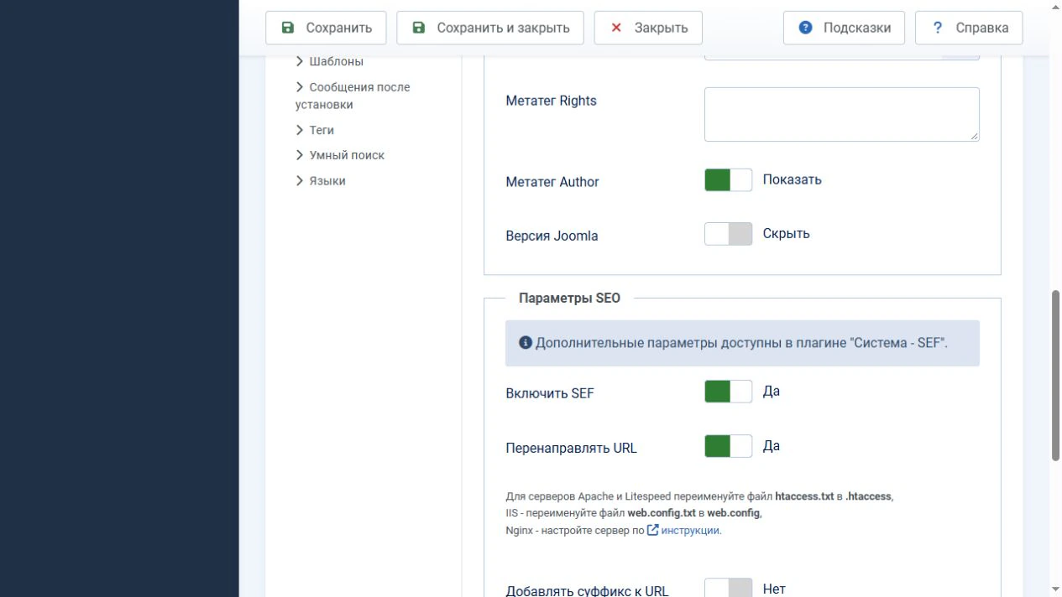Screen dimensions: 1062x597
Task: Expand the Шаблоны chevron in sidebar
Action: click(x=300, y=61)
